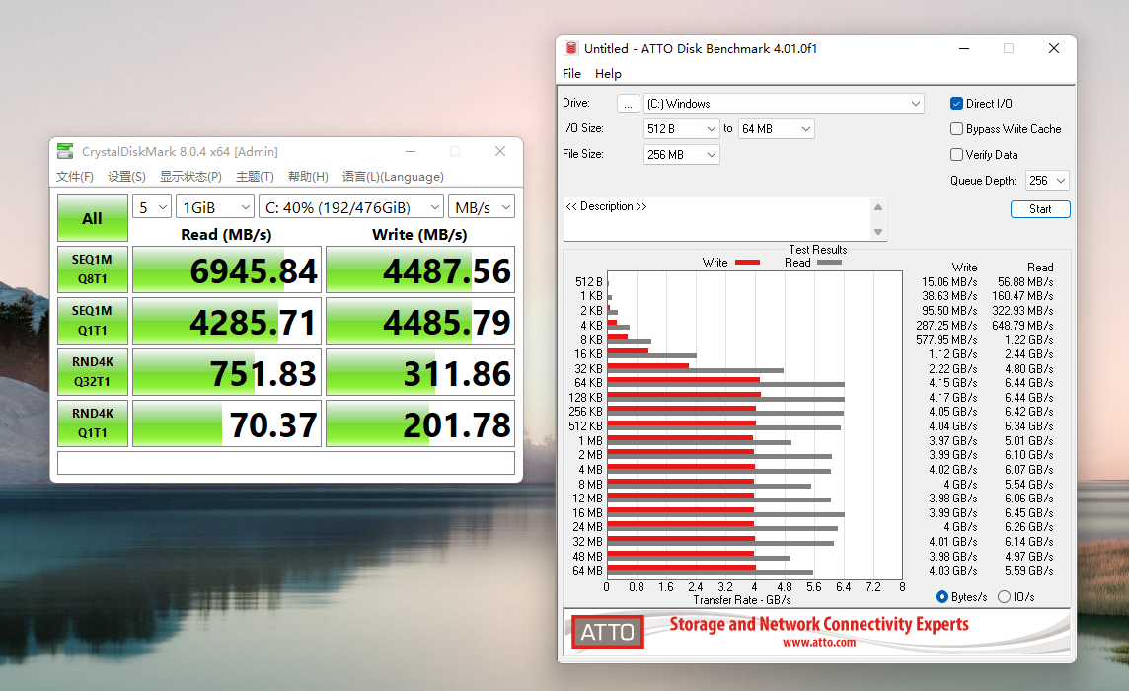This screenshot has height=691, width=1129.
Task: Close the CrystalDiskMark window
Action: coord(500,151)
